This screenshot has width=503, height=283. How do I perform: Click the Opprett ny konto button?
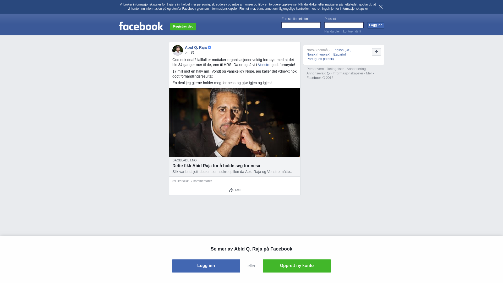point(297,266)
